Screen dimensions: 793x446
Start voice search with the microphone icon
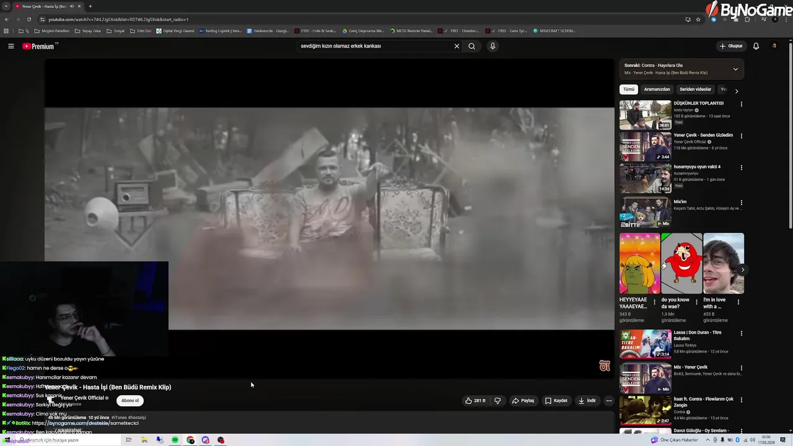(493, 46)
